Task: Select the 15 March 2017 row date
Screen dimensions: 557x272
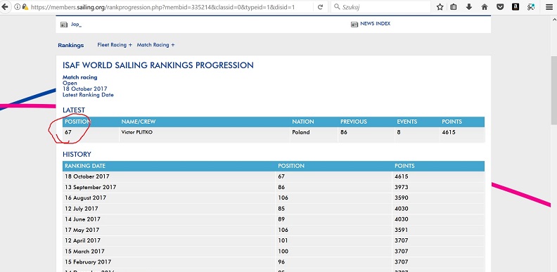Action: coord(84,251)
